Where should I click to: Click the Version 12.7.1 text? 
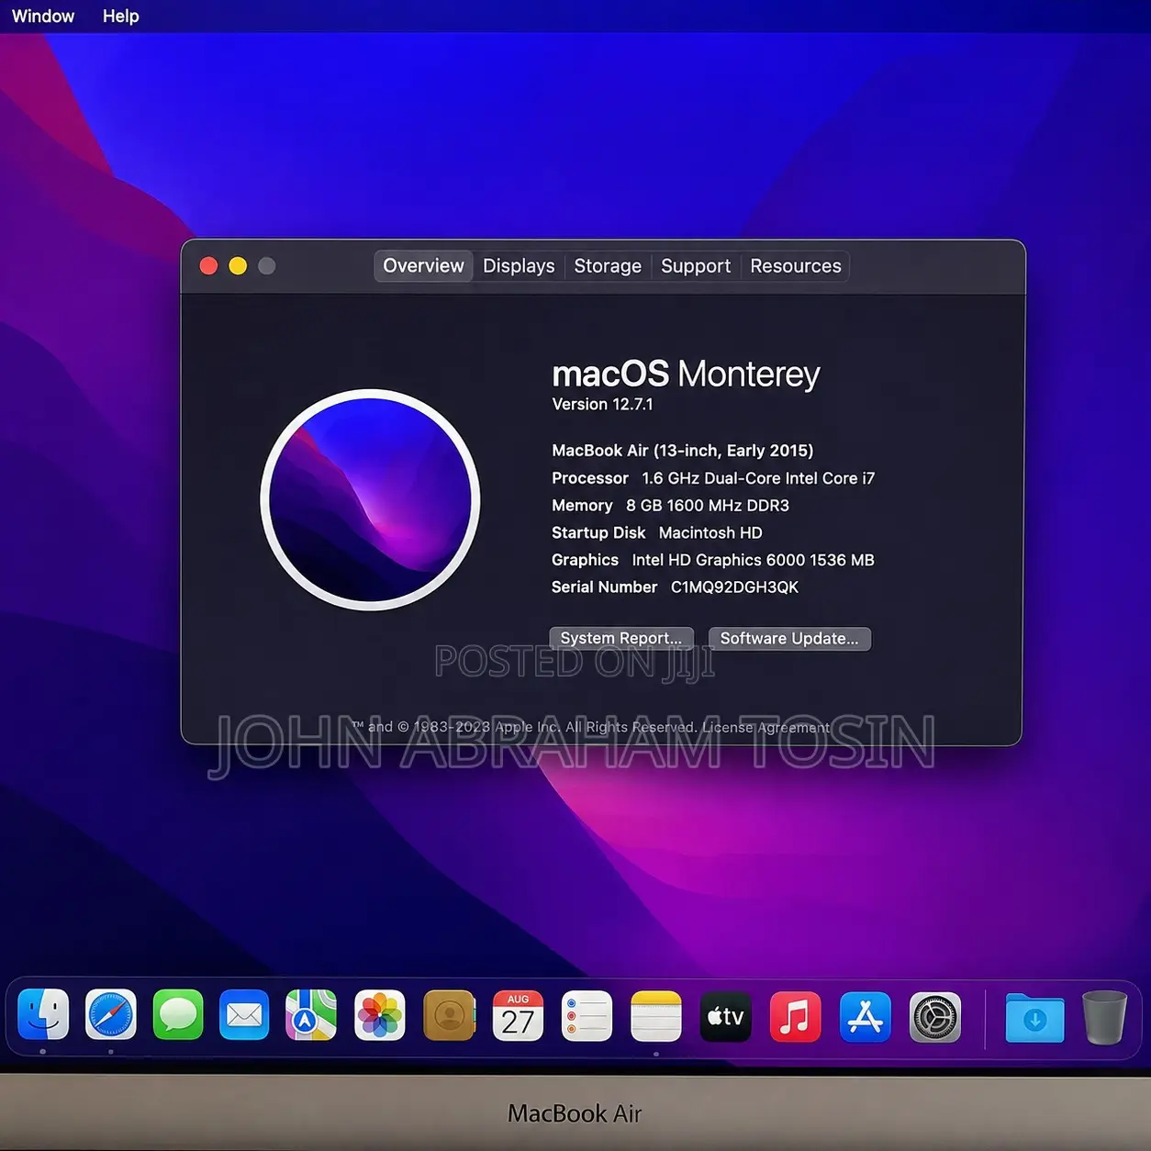[x=602, y=404]
